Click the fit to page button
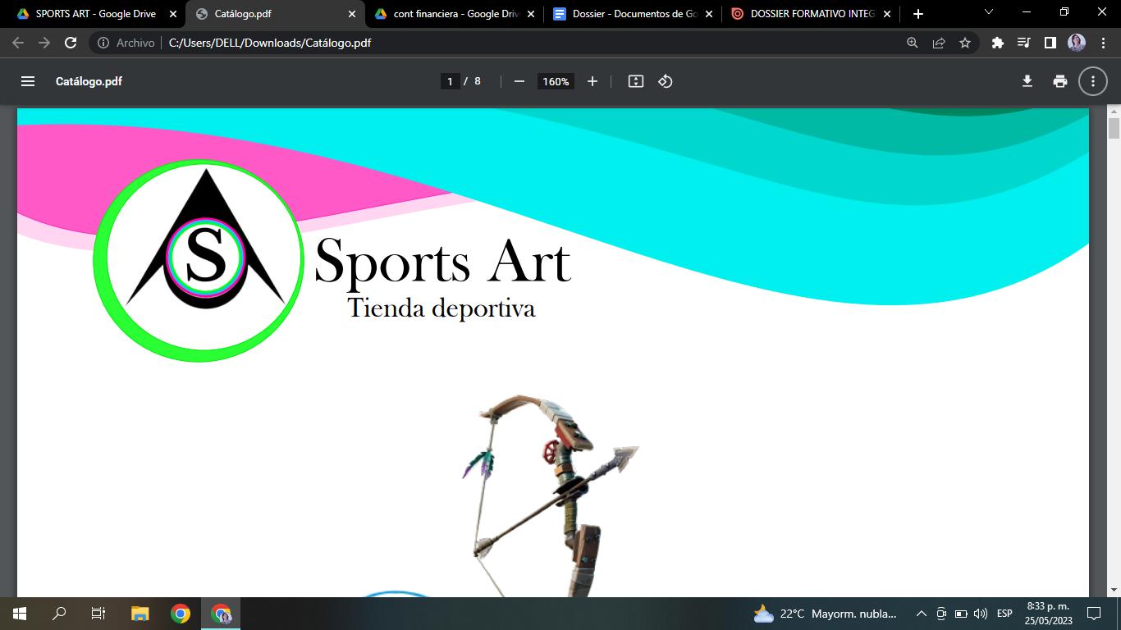Viewport: 1121px width, 630px height. 636,81
